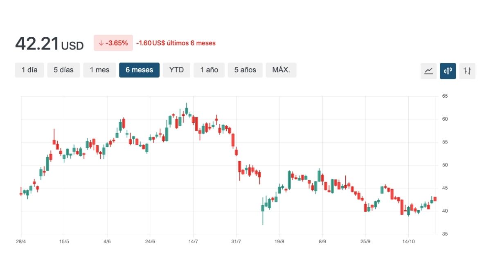Select the 1 día time range
The image size is (491, 276).
click(29, 70)
